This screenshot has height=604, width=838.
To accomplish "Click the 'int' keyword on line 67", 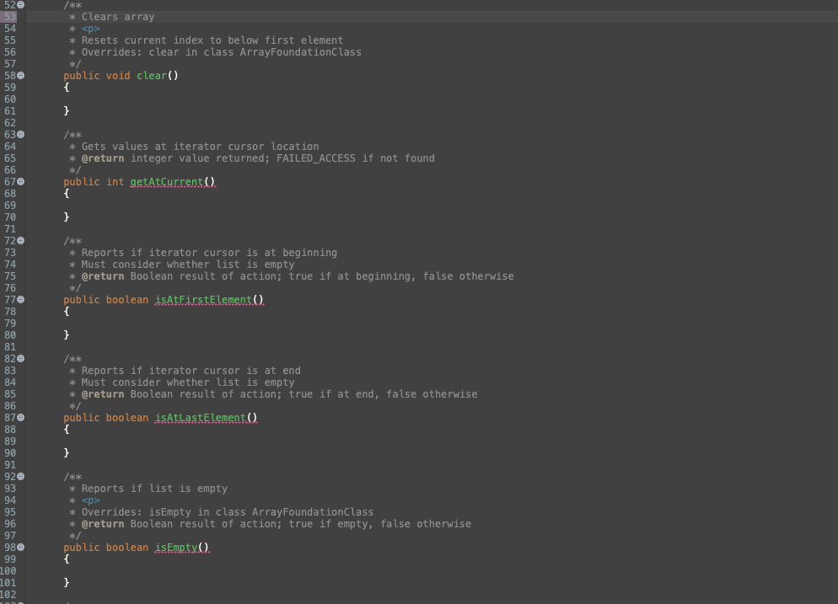I will tap(115, 182).
